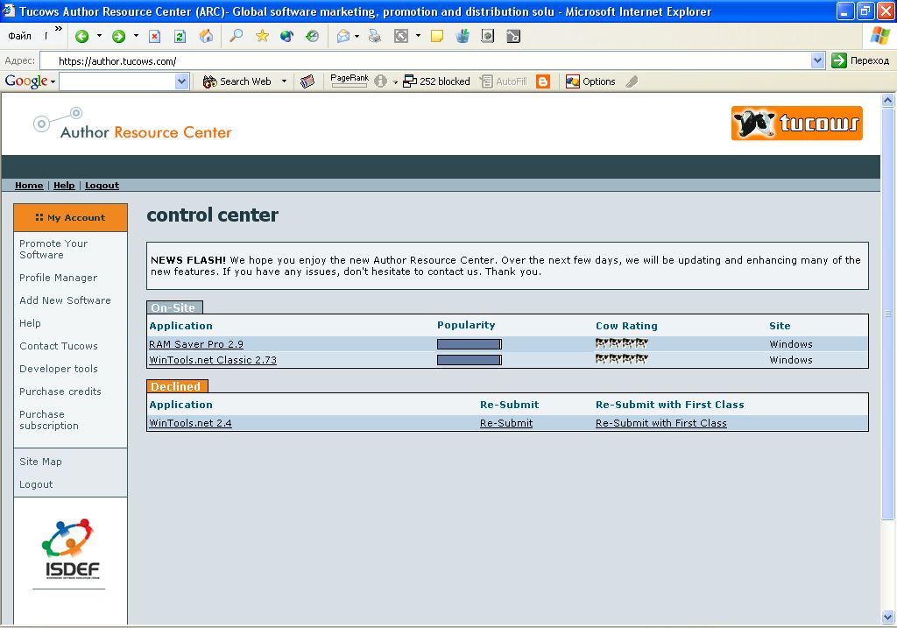The width and height of the screenshot is (897, 628).
Task: Click the icon left of the key icon
Action: tap(487, 36)
